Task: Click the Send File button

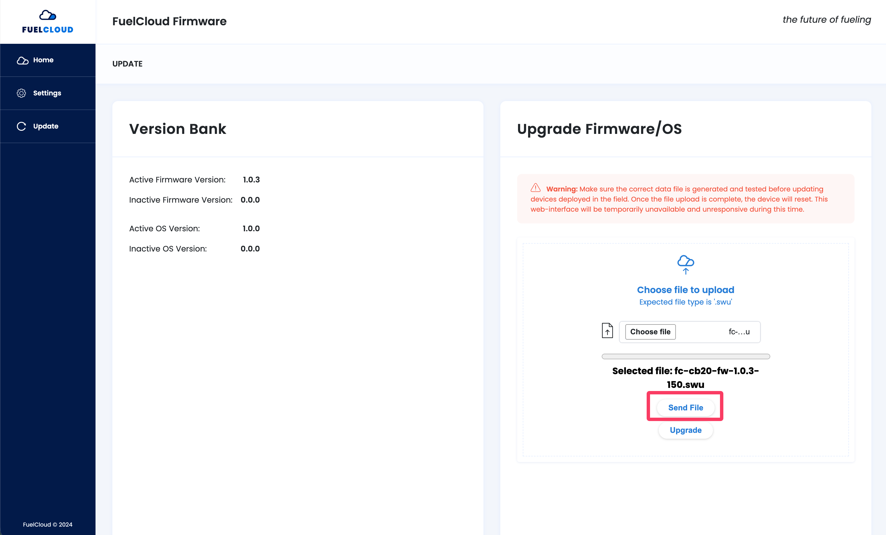Action: point(685,408)
